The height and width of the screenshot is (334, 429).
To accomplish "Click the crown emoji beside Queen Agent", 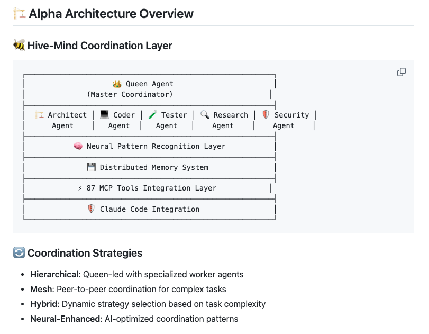I will [117, 84].
